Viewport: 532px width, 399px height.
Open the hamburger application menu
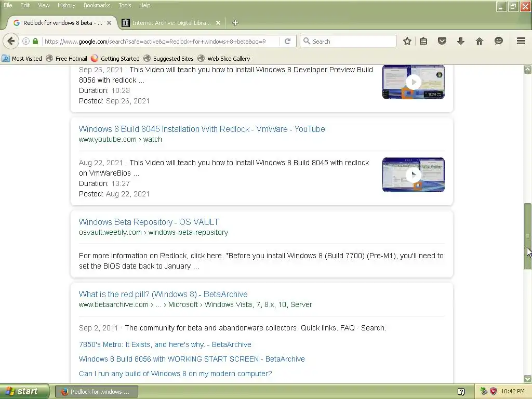tap(521, 42)
